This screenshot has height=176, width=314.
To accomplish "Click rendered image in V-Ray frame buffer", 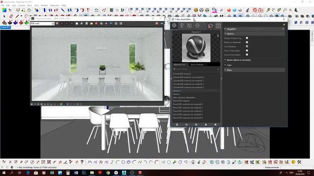I will coord(97,64).
